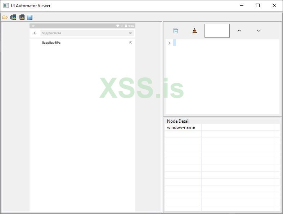Open a saved snapshot with folder icon
Screen dimensions: 283x214
click(5, 17)
